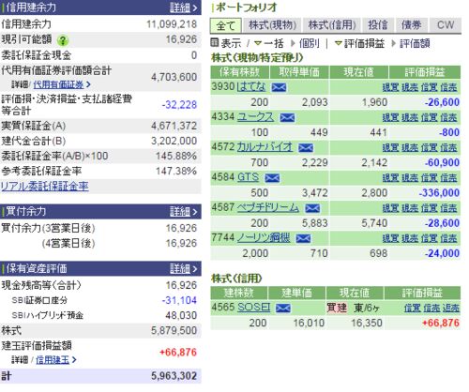Click the envelope icon beside ユークス
The height and width of the screenshot is (392, 469).
pyautogui.click(x=287, y=117)
